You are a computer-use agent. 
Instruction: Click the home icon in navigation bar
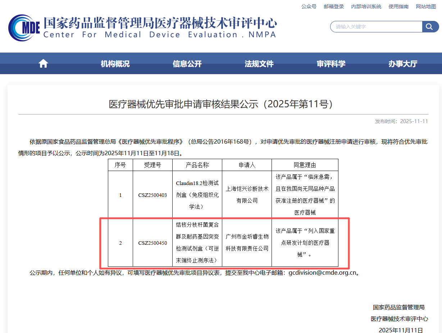point(43,64)
